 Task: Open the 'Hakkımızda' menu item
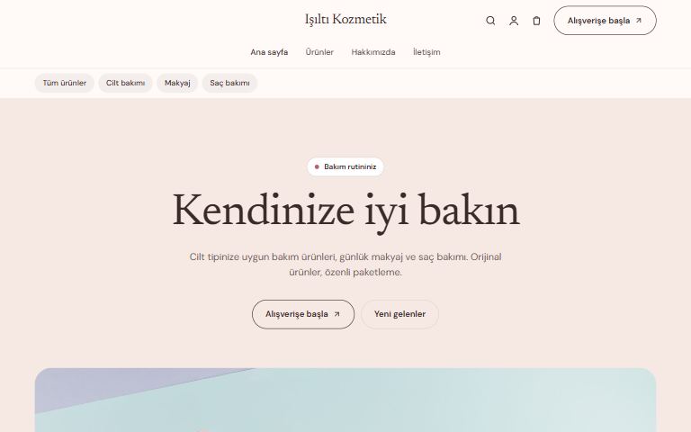click(373, 52)
